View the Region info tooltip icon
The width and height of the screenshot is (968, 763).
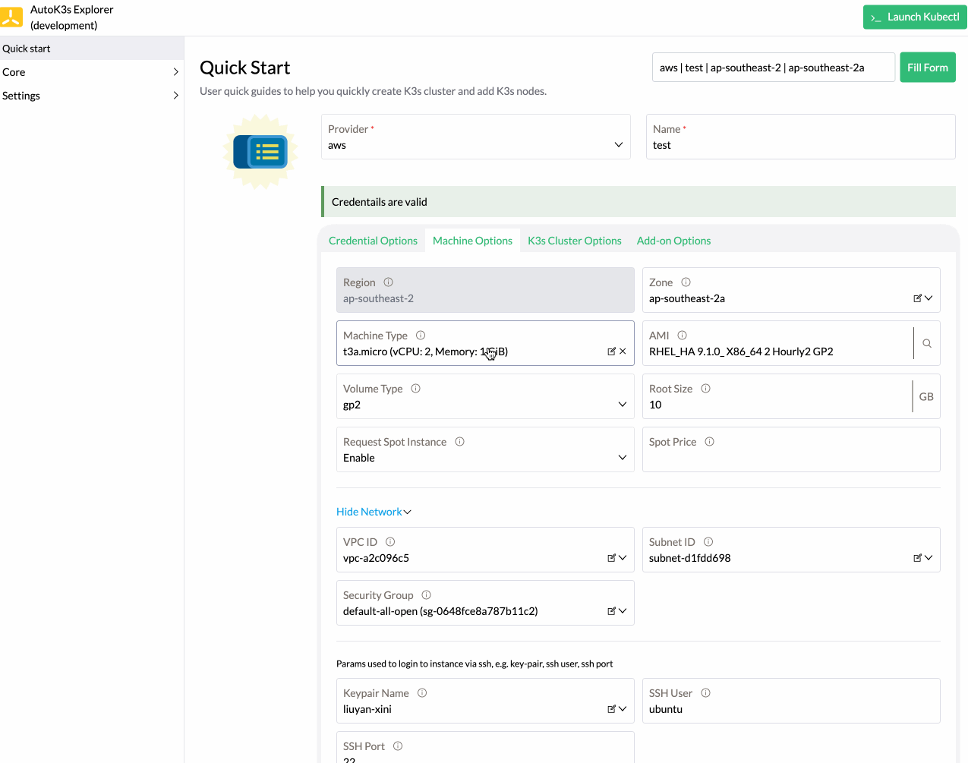[388, 282]
